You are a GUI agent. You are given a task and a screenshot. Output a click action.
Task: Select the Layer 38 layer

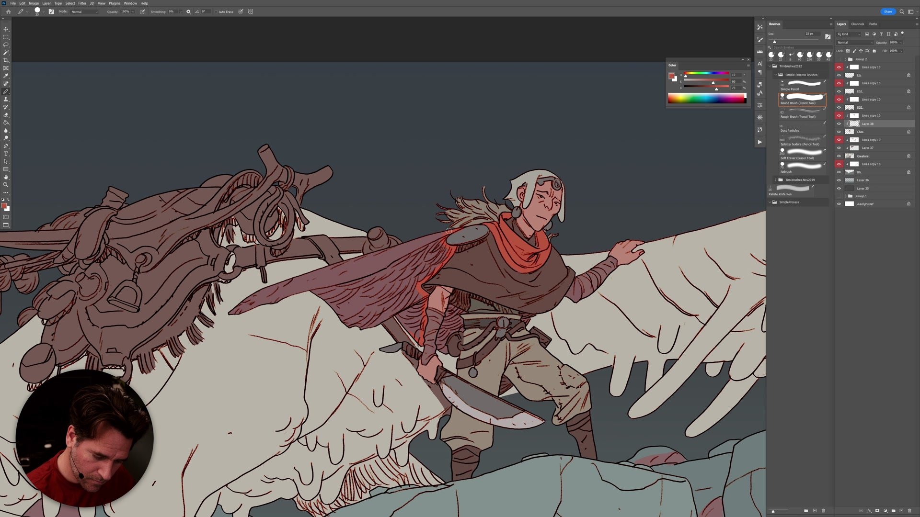pos(868,124)
